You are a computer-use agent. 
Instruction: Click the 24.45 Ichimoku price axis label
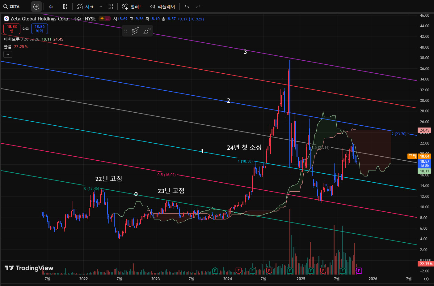(425, 130)
